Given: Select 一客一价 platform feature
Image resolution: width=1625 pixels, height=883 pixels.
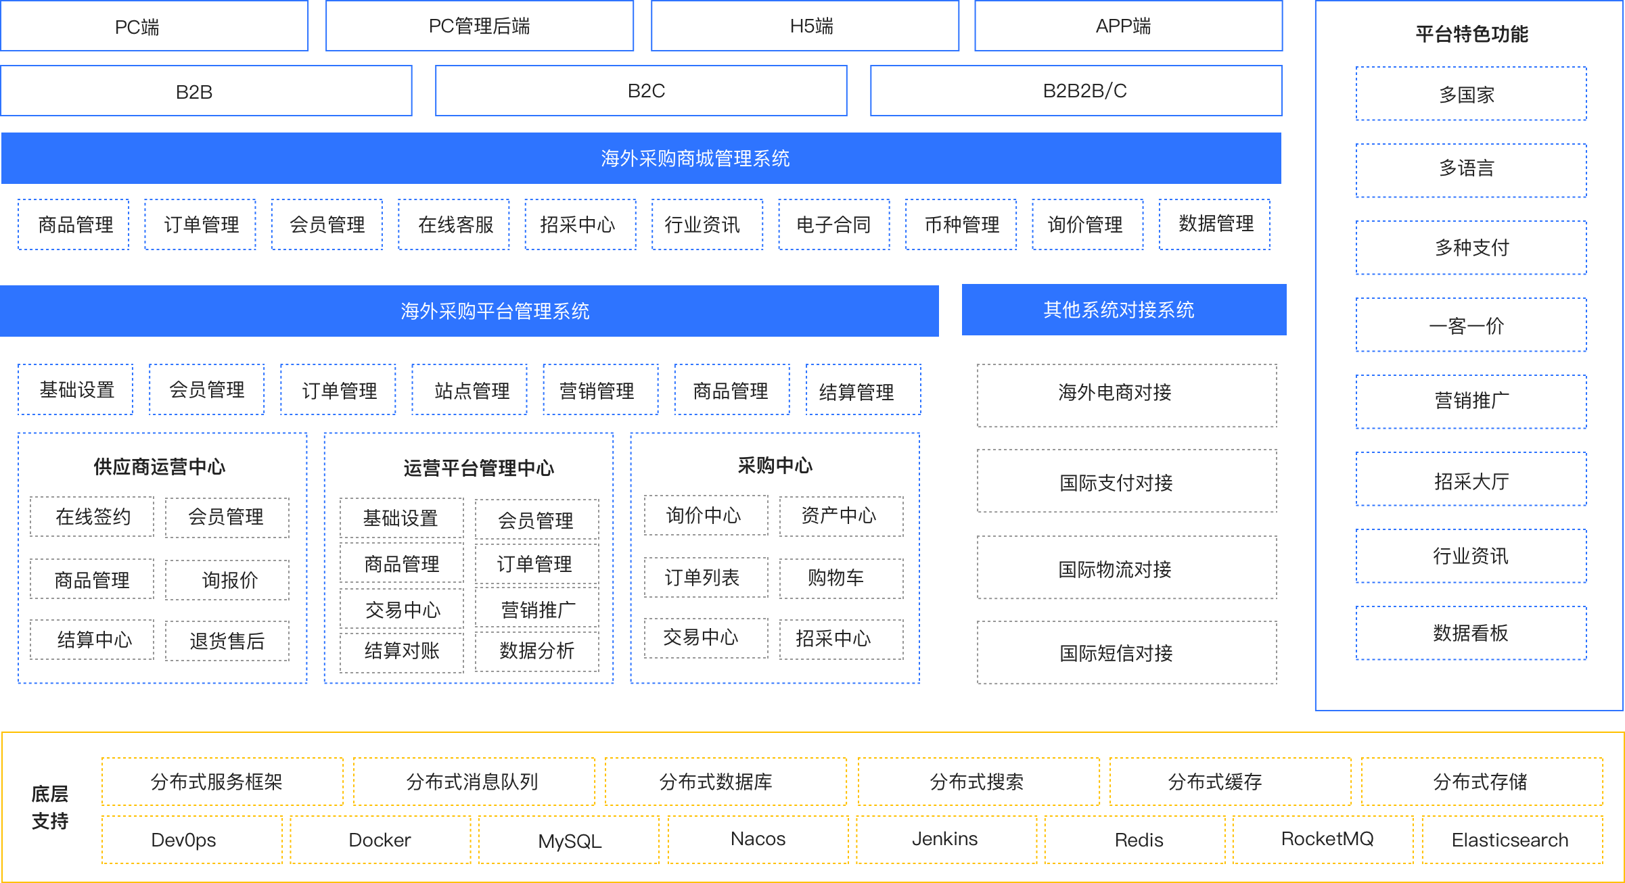Looking at the screenshot, I should click(x=1471, y=325).
